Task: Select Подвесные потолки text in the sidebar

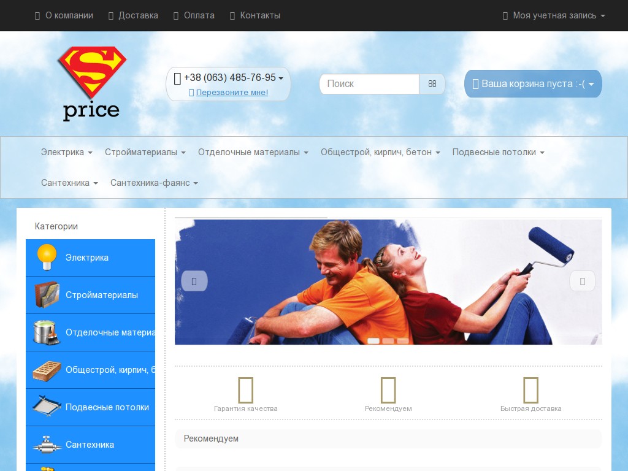Action: point(107,407)
